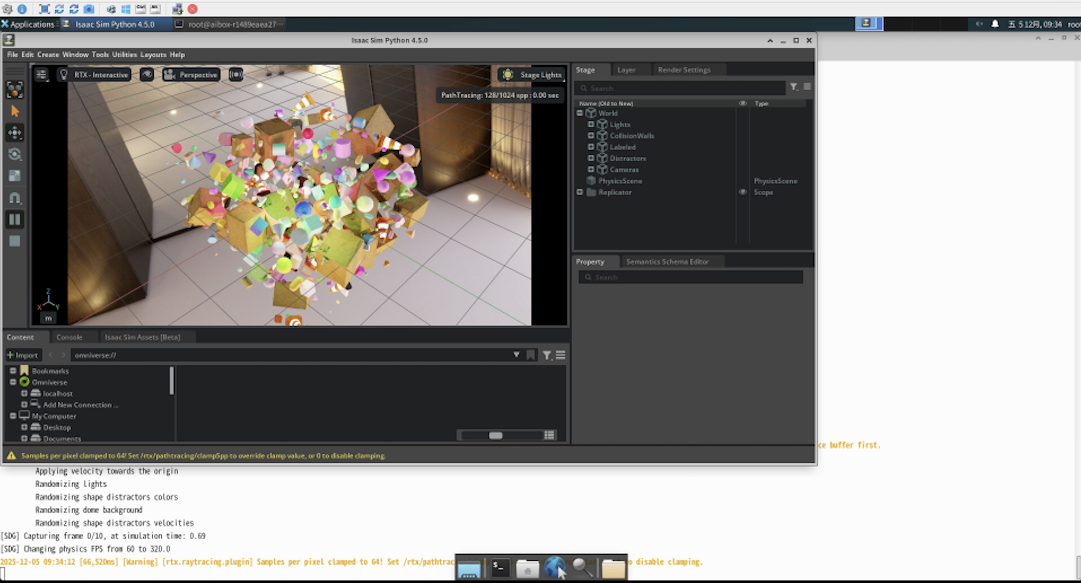Open the Perspective camera dropdown
Screen dimensions: 1081x583
click(191, 75)
